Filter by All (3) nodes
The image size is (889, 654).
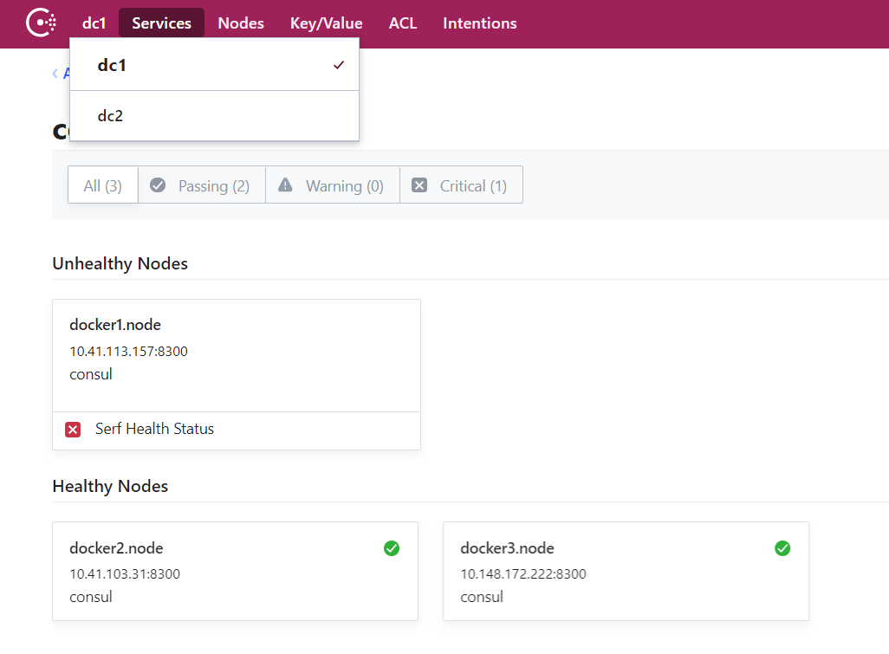click(102, 185)
